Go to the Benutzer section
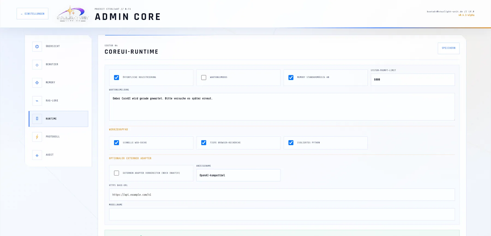The height and width of the screenshot is (236, 491). point(58,65)
